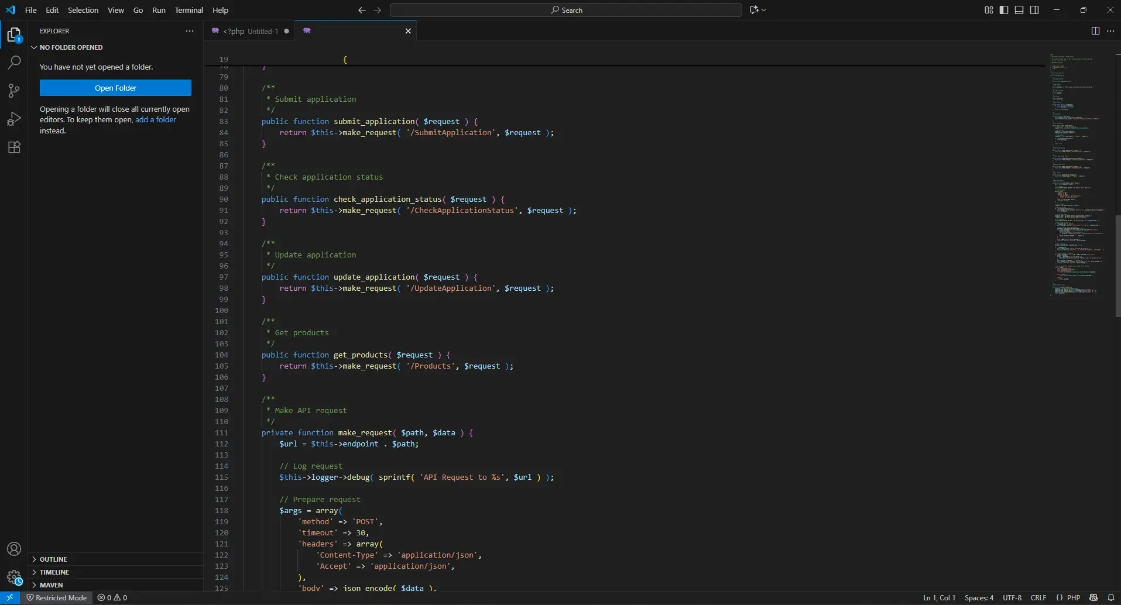Viewport: 1121px width, 605px height.
Task: Toggle the bottom panel visibility
Action: point(1019,10)
